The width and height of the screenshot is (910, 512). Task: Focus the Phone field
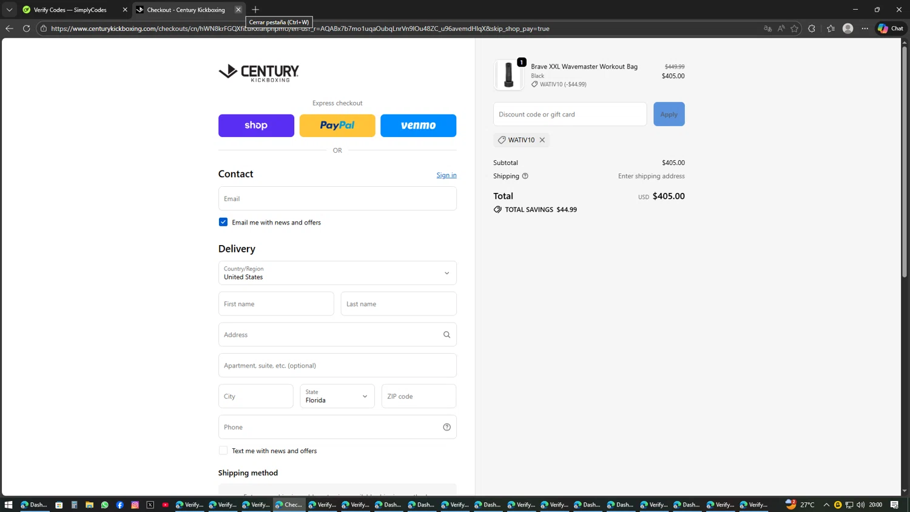coord(337,427)
